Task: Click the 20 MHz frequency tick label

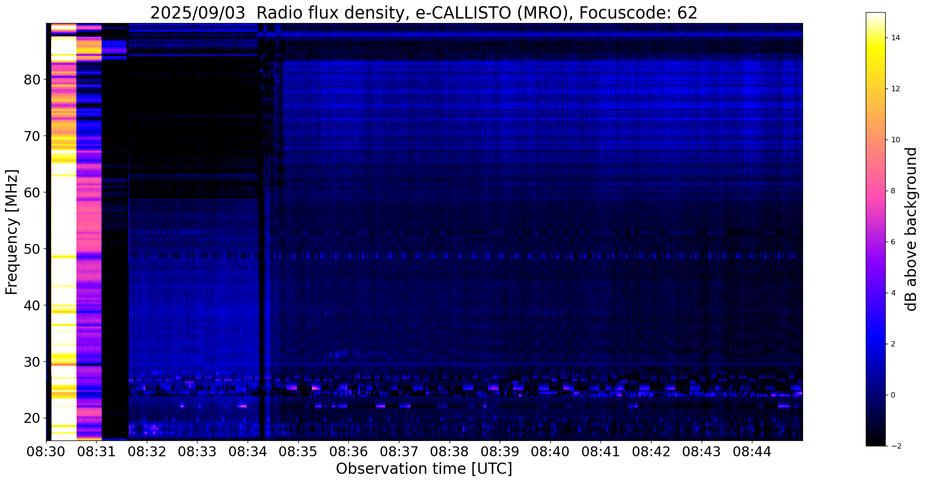Action: pos(32,418)
